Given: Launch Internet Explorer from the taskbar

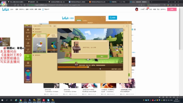Looking at the screenshot, I should tap(16, 100).
